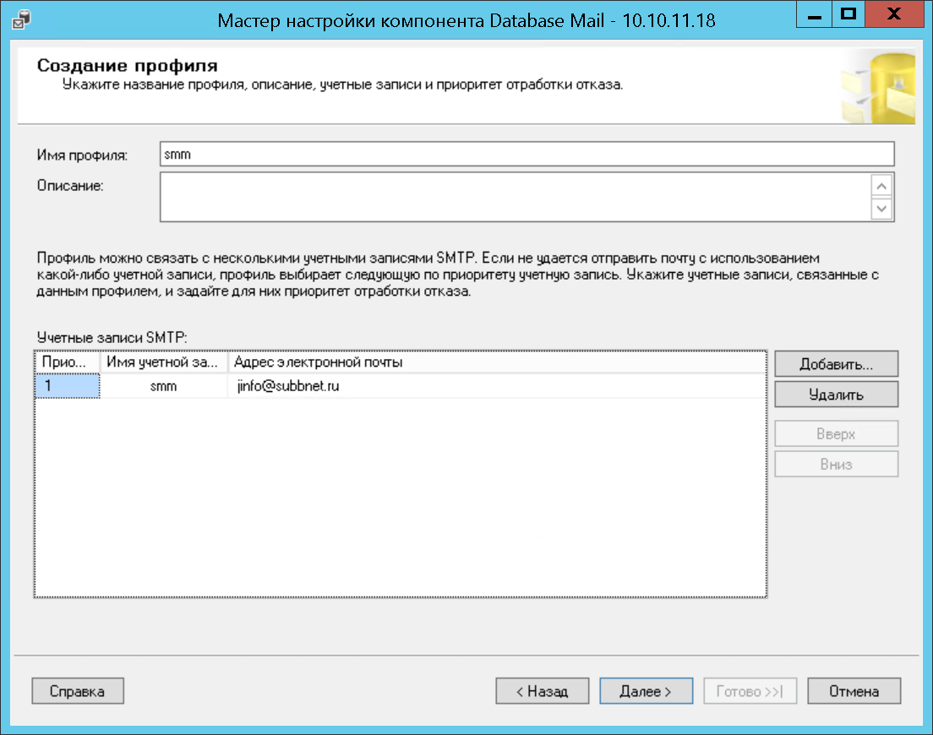This screenshot has width=933, height=735.
Task: Minimize the Database Mail wizard window
Action: [811, 15]
